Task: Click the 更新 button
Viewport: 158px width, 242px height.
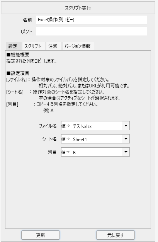Action: tap(41, 235)
